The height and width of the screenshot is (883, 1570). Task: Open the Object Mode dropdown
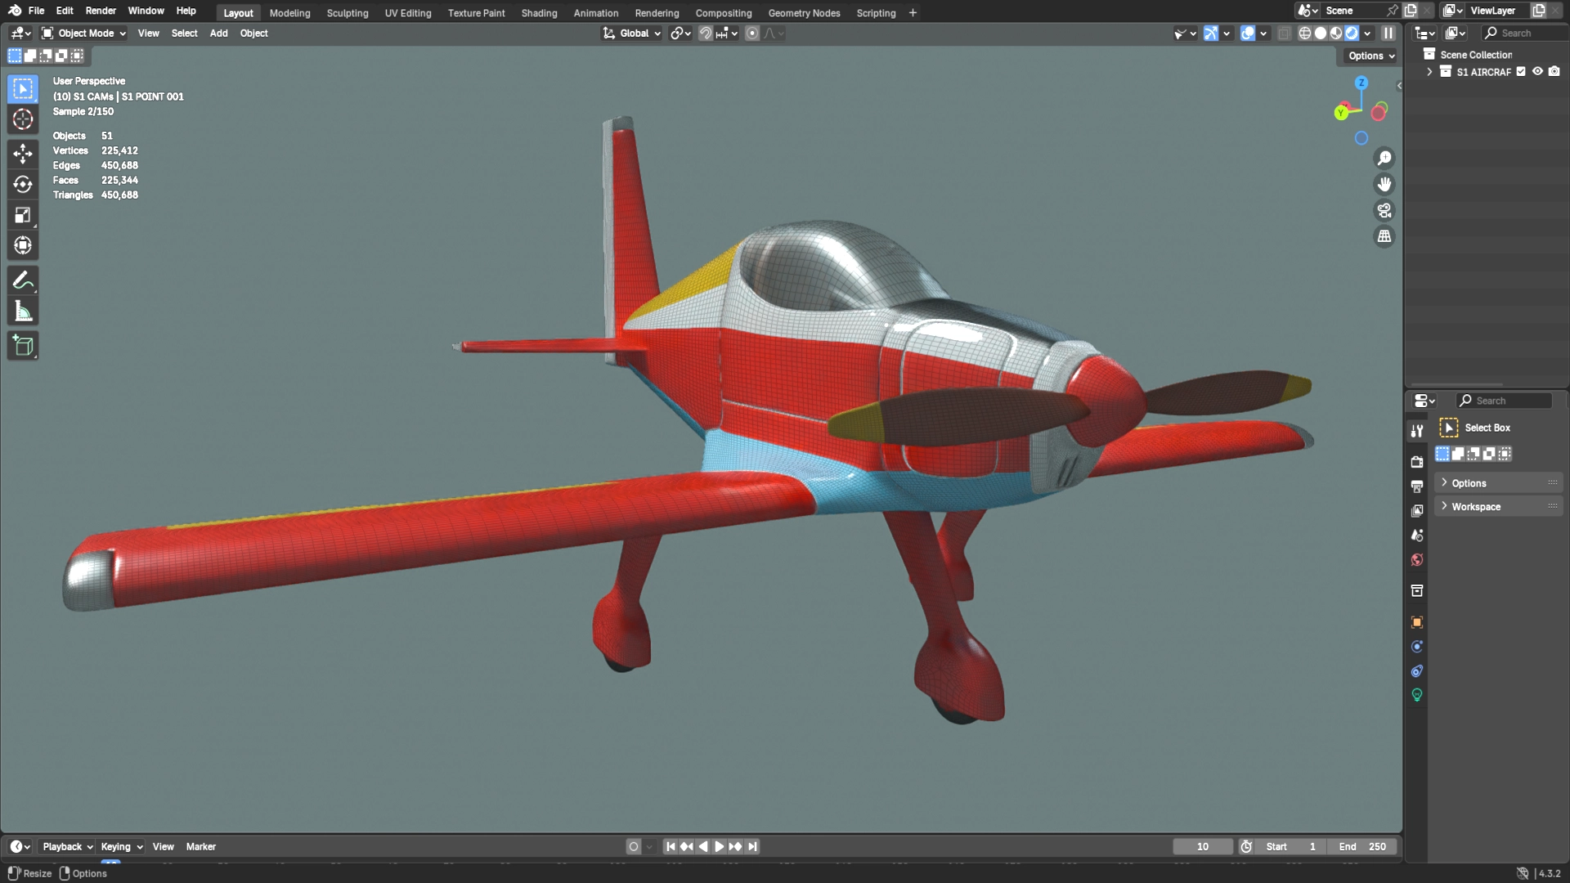(x=84, y=34)
